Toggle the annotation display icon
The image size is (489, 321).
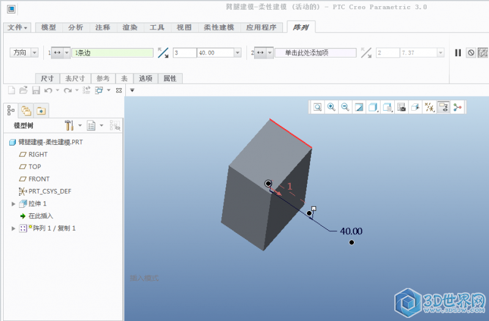click(444, 108)
